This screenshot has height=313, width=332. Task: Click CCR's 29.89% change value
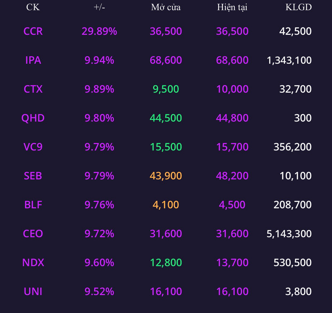tap(99, 31)
